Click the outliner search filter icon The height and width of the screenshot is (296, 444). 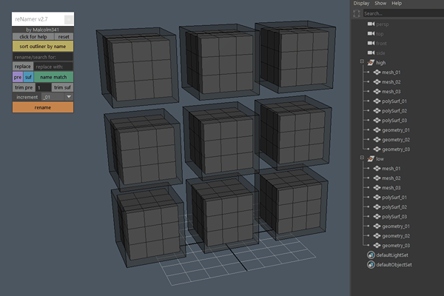point(357,13)
